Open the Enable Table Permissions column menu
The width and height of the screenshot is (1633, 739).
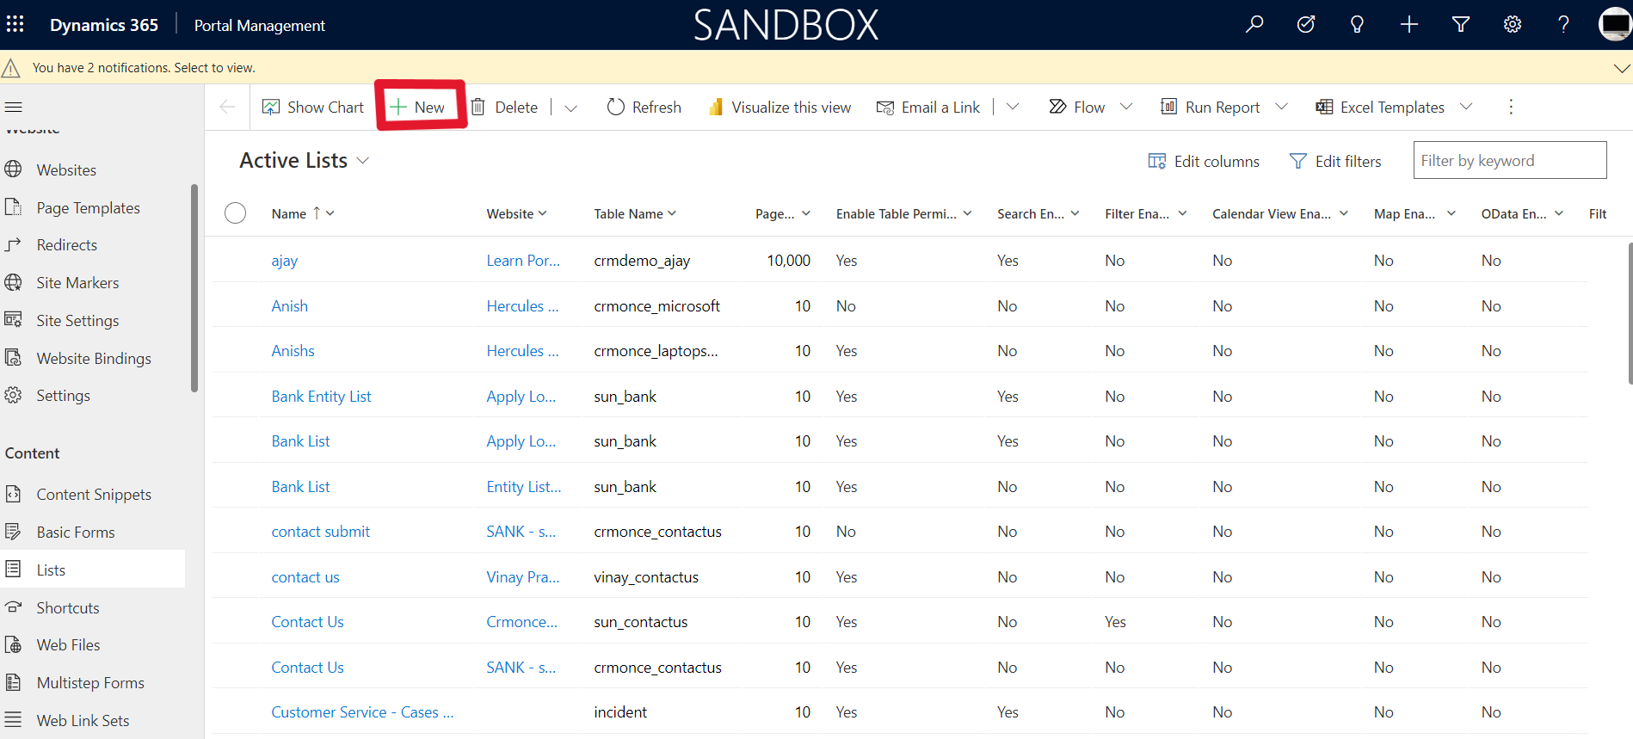click(903, 213)
